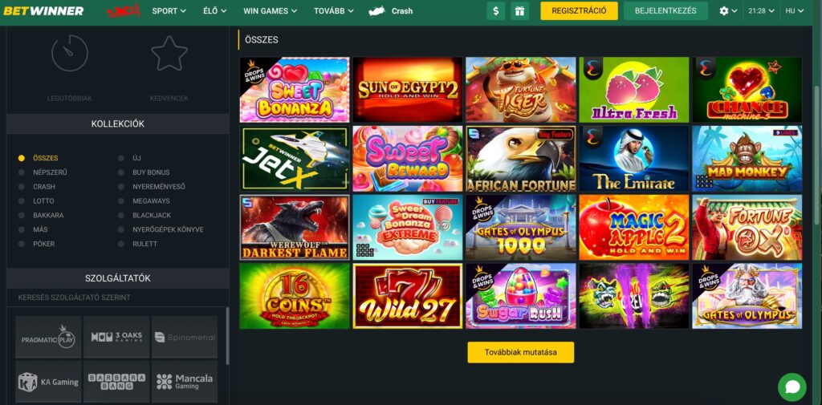Open the green live chat bubble
This screenshot has height=405, width=822.
pyautogui.click(x=792, y=387)
